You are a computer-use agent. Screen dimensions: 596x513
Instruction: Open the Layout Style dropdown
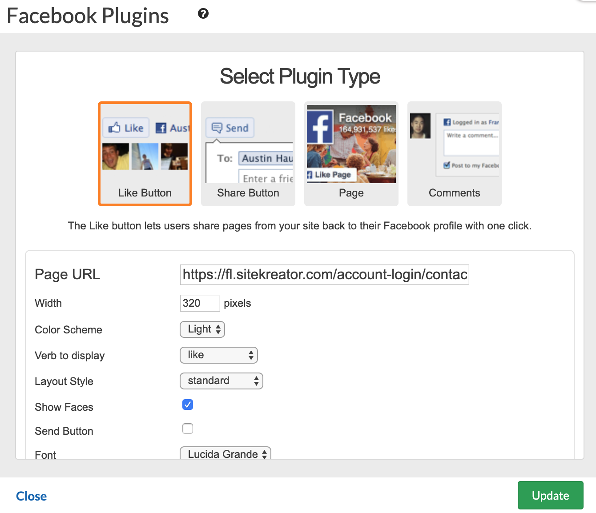coord(221,381)
